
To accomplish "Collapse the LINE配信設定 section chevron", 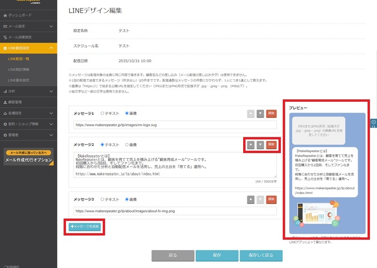I will coord(51,48).
